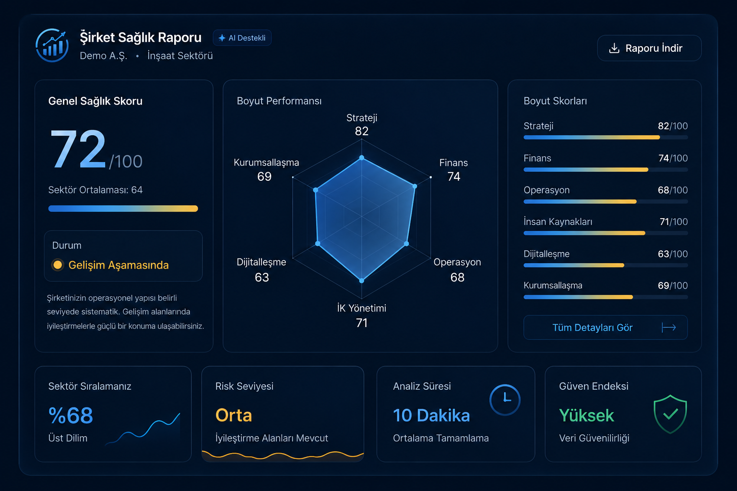Click the Strateji 82 radar label
This screenshot has height=491, width=737.
[362, 125]
